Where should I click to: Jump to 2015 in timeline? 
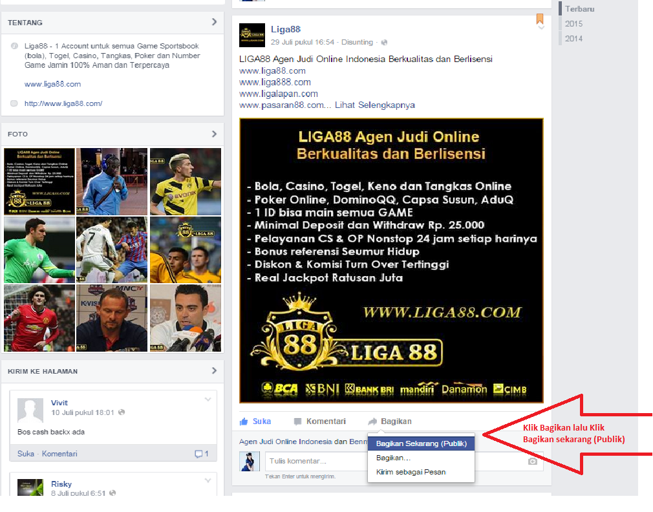pyautogui.click(x=573, y=24)
